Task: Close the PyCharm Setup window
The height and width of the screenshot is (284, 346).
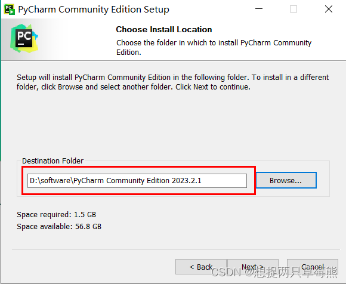Action: tap(329, 9)
